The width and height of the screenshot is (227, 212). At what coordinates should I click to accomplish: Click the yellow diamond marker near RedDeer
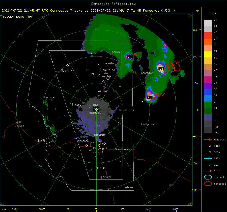coord(104,82)
